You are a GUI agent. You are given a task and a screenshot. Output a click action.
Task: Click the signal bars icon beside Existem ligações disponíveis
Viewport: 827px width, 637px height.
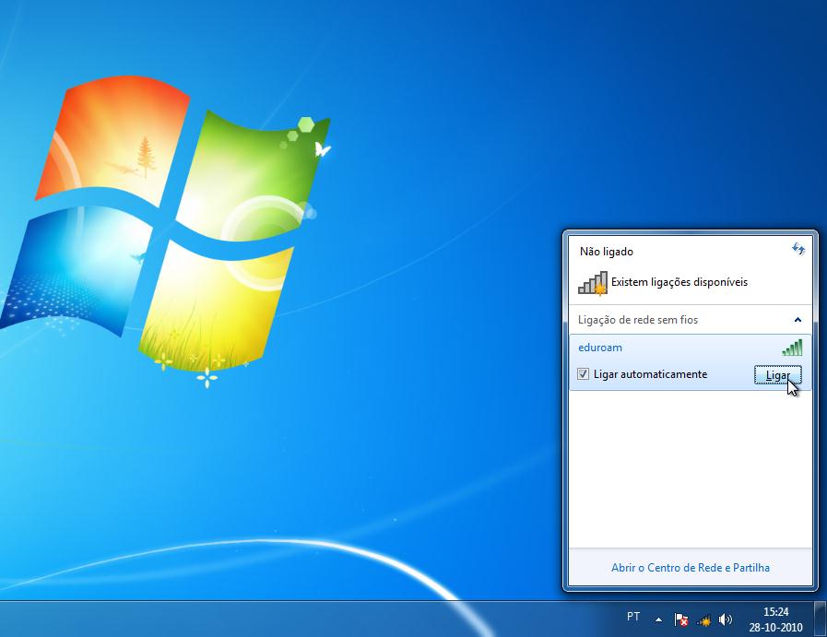(x=593, y=283)
